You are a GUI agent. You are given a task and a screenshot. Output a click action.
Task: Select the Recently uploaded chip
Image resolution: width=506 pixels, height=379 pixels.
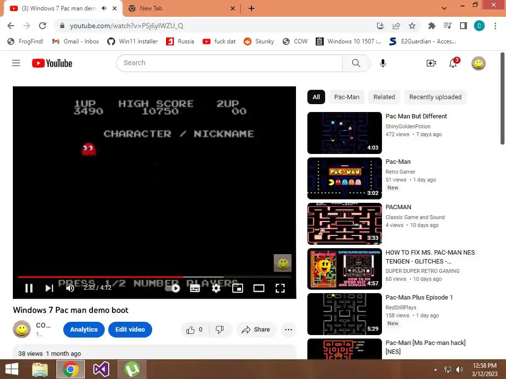pyautogui.click(x=435, y=97)
